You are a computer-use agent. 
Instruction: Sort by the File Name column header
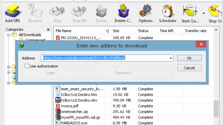[x=79, y=31]
